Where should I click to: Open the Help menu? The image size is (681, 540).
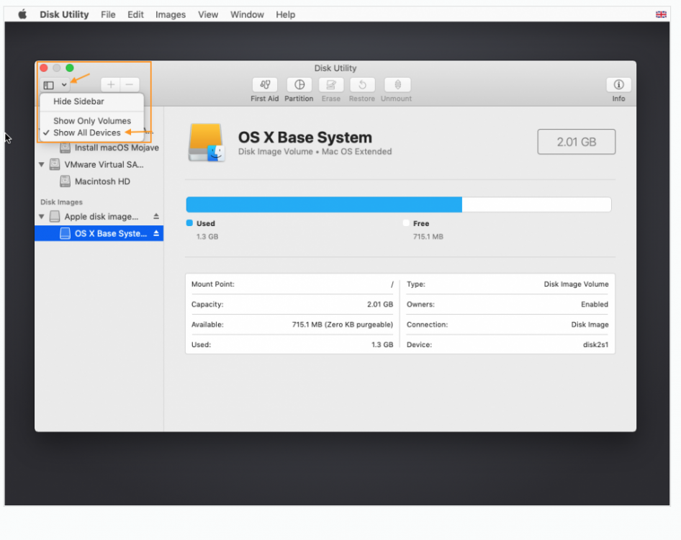click(285, 14)
